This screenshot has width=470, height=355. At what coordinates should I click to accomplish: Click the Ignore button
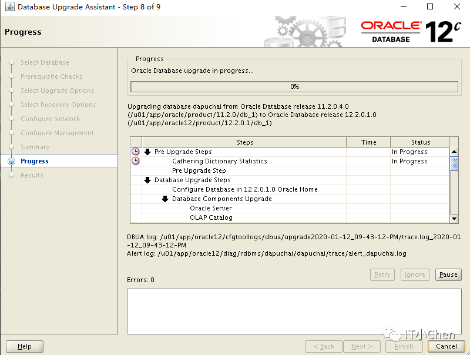pyautogui.click(x=415, y=274)
